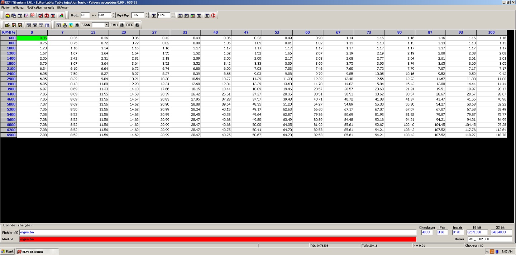The width and height of the screenshot is (516, 255).
Task: Toggle the EMU round button
Action: [122, 25]
